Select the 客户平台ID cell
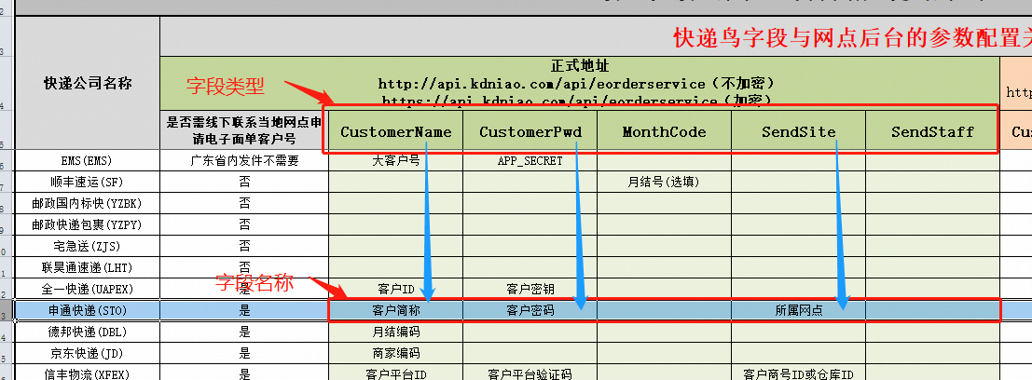This screenshot has height=380, width=1032. click(395, 373)
